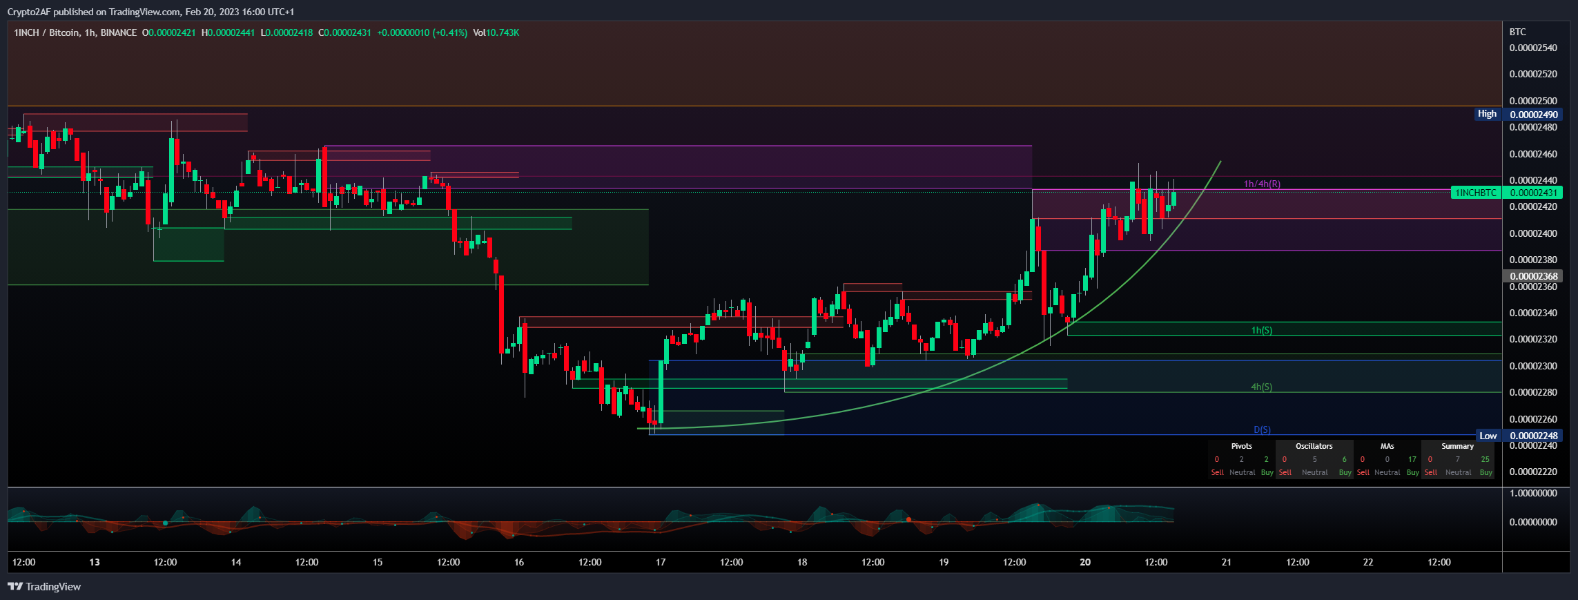The height and width of the screenshot is (600, 1578).
Task: Click the 'Low' price tag
Action: [x=1488, y=436]
